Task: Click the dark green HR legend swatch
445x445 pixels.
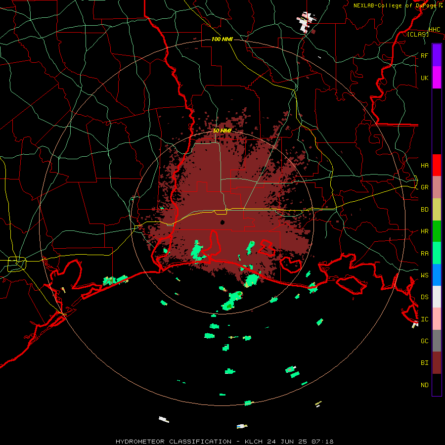Action: pyautogui.click(x=437, y=231)
